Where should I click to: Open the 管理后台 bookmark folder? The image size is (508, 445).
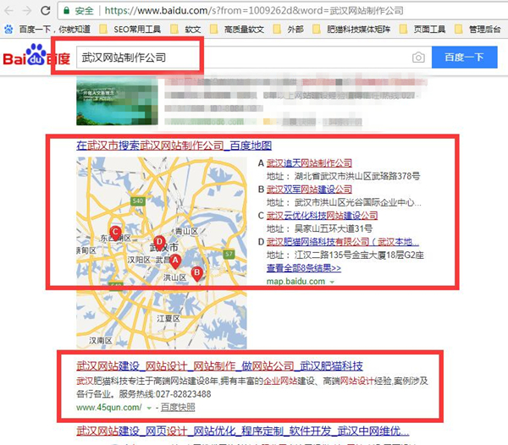(x=478, y=30)
